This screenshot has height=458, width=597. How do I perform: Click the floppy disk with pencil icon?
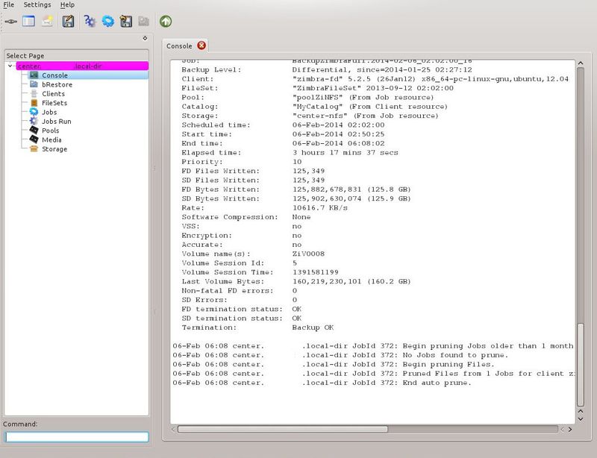[68, 22]
